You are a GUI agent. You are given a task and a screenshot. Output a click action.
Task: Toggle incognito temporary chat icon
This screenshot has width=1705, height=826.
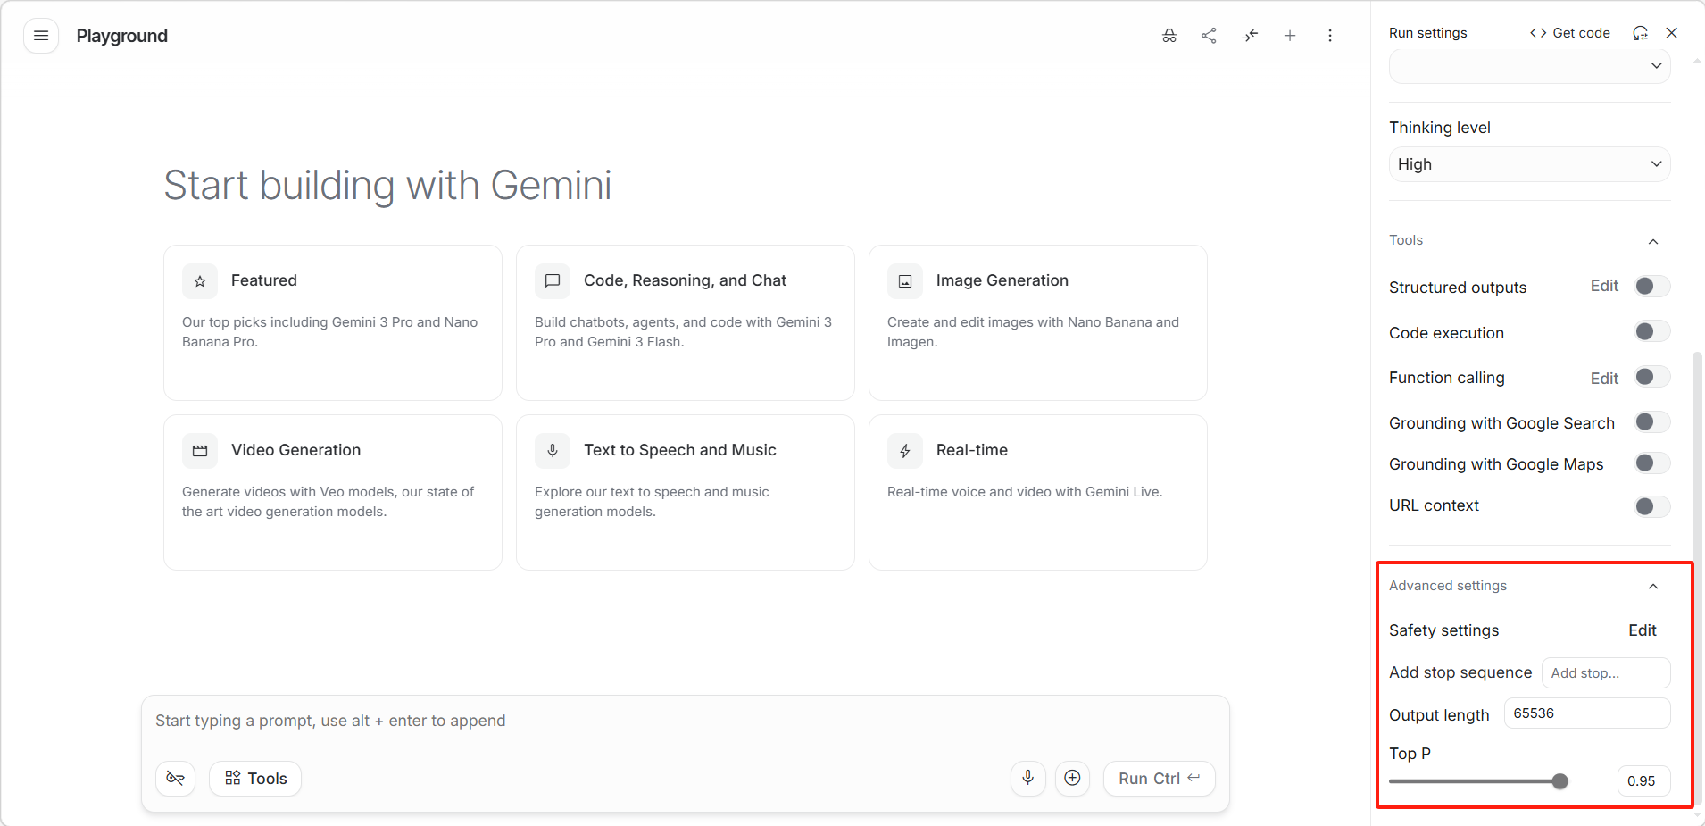pyautogui.click(x=1169, y=36)
